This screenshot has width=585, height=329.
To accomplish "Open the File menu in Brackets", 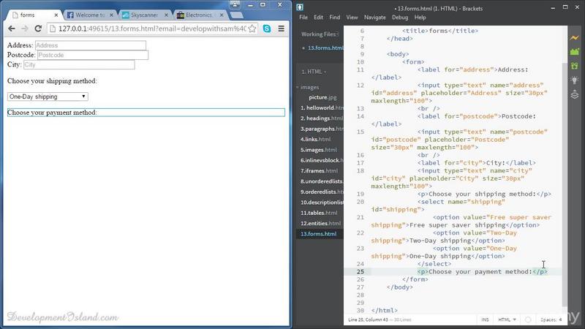I will click(x=303, y=17).
